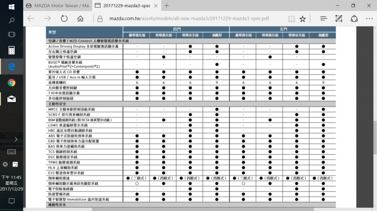
Task: Click the taskbar clock showing 11:45
Action: click(12, 183)
